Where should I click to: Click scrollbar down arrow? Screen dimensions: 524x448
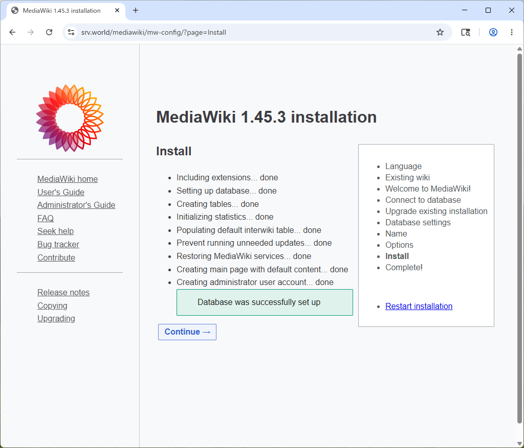(519, 443)
